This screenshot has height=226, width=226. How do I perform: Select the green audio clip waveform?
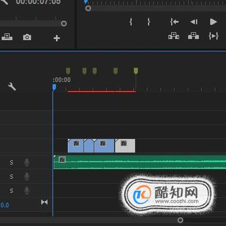(x=140, y=162)
